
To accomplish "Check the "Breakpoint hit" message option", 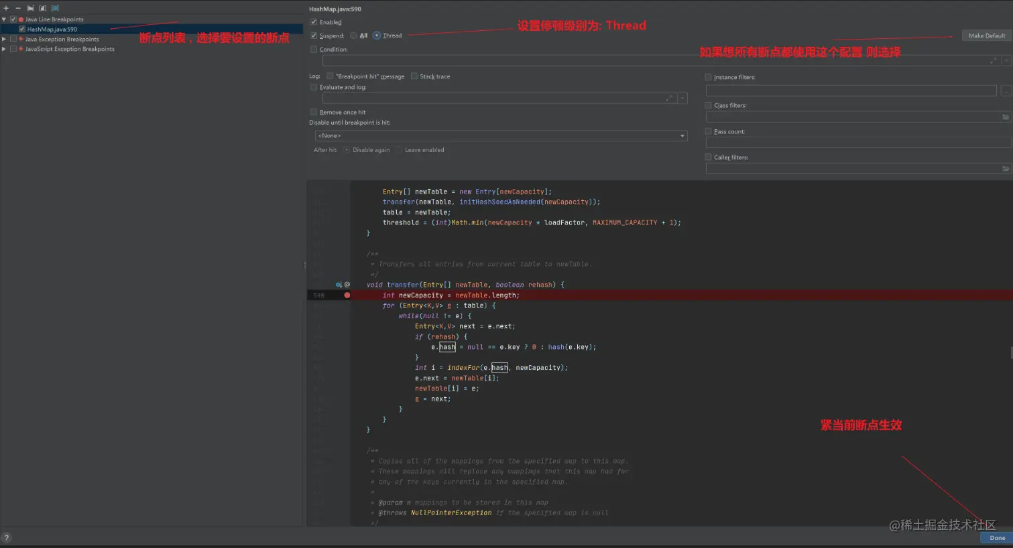I will pos(330,76).
